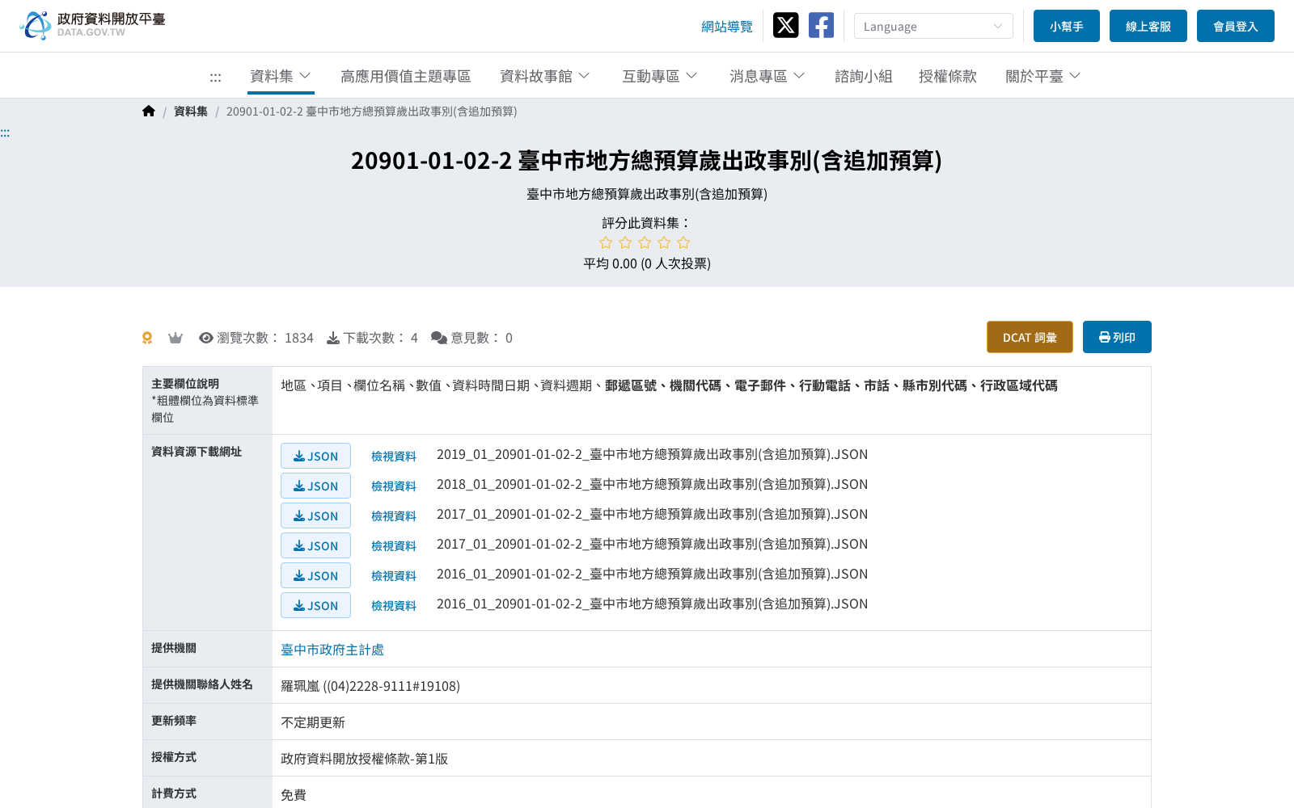Rate dataset with the first star
Image resolution: width=1294 pixels, height=808 pixels.
click(606, 242)
